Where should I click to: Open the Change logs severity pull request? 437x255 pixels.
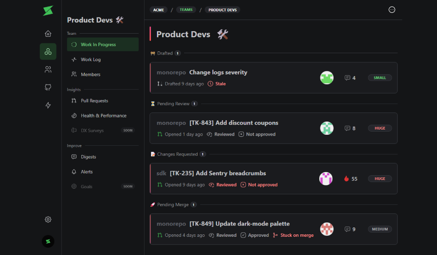click(218, 72)
